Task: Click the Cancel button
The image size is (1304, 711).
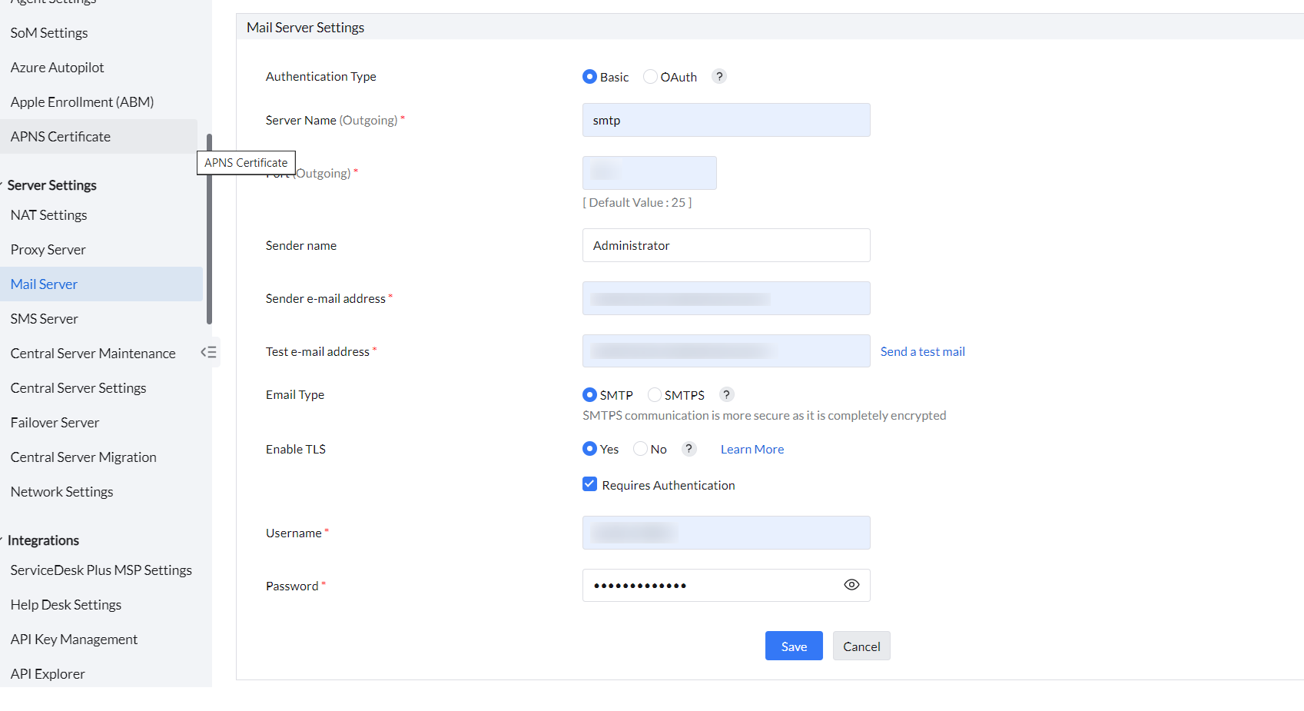Action: coord(861,646)
